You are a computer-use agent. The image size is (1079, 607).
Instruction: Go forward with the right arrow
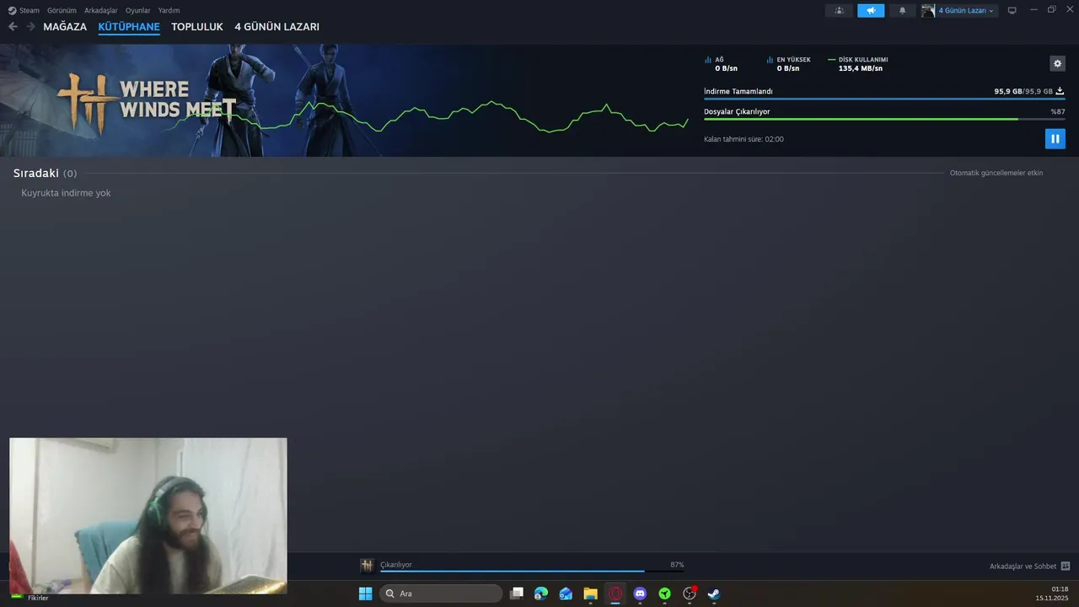31,27
